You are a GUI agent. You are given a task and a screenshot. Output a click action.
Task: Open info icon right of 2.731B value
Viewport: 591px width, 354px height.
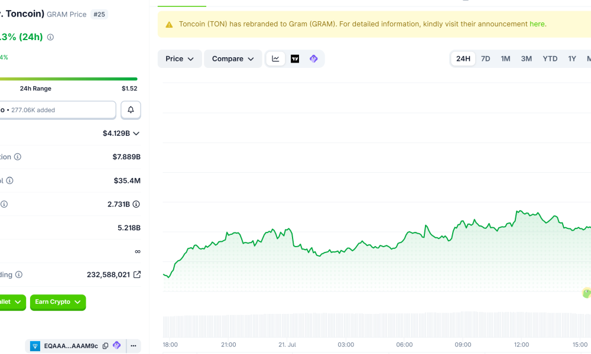click(x=137, y=204)
